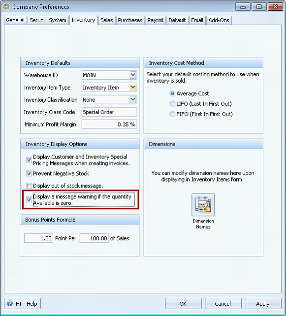The height and width of the screenshot is (316, 286).
Task: Click the Warehouse ID MAIN value
Action: tap(89, 75)
